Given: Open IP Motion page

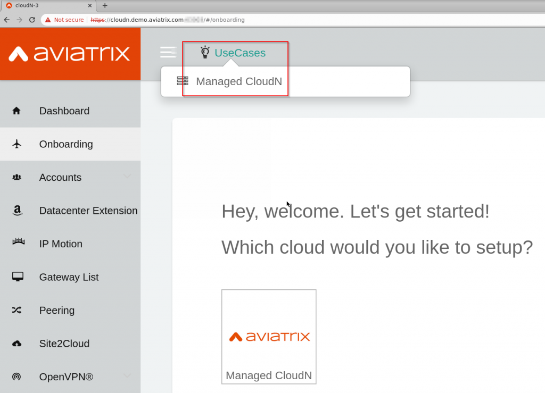Looking at the screenshot, I should click(x=70, y=244).
